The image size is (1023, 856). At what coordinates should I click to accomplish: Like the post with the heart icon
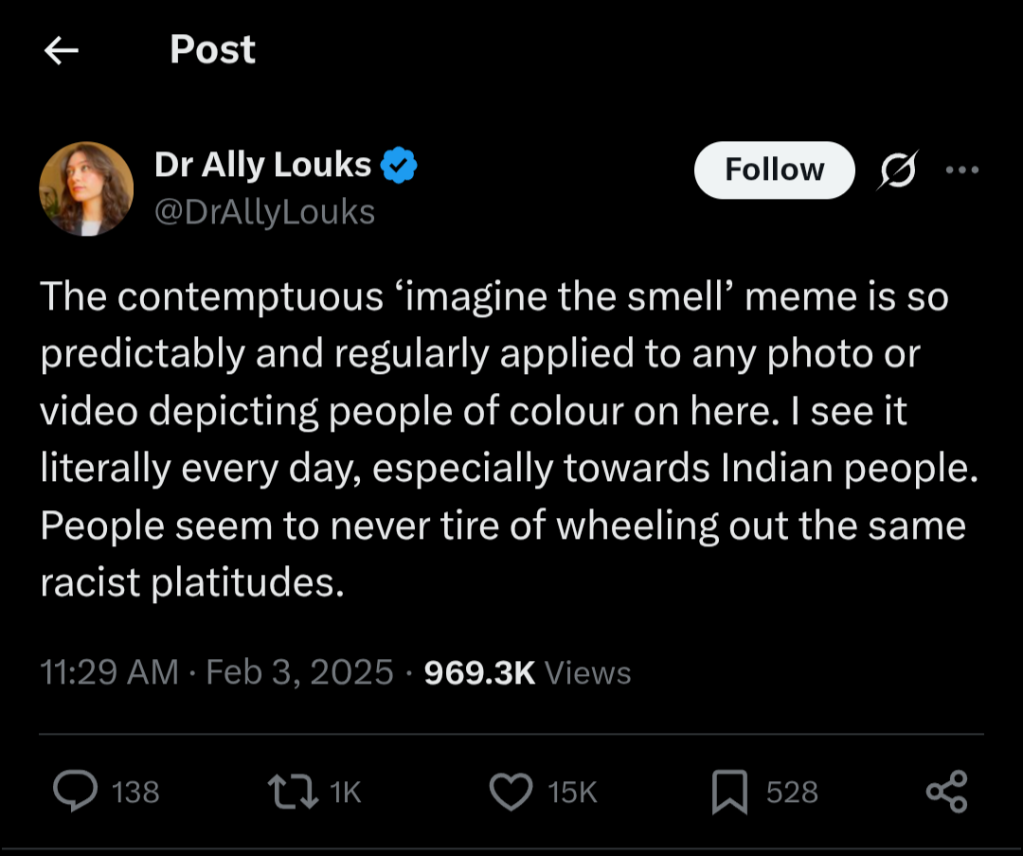pyautogui.click(x=511, y=792)
